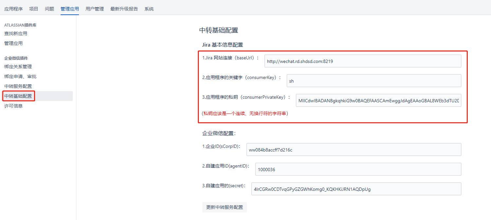Click the 企业ID sCorpID input field
The image size is (491, 220).
point(354,150)
